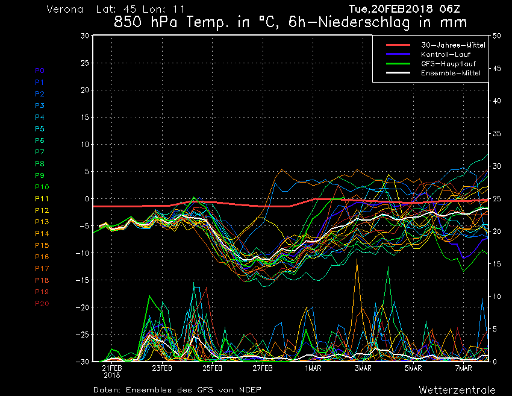This screenshot has width=512, height=396.
Task: Click the 850 hPa Temp chart title
Action: tap(290, 22)
